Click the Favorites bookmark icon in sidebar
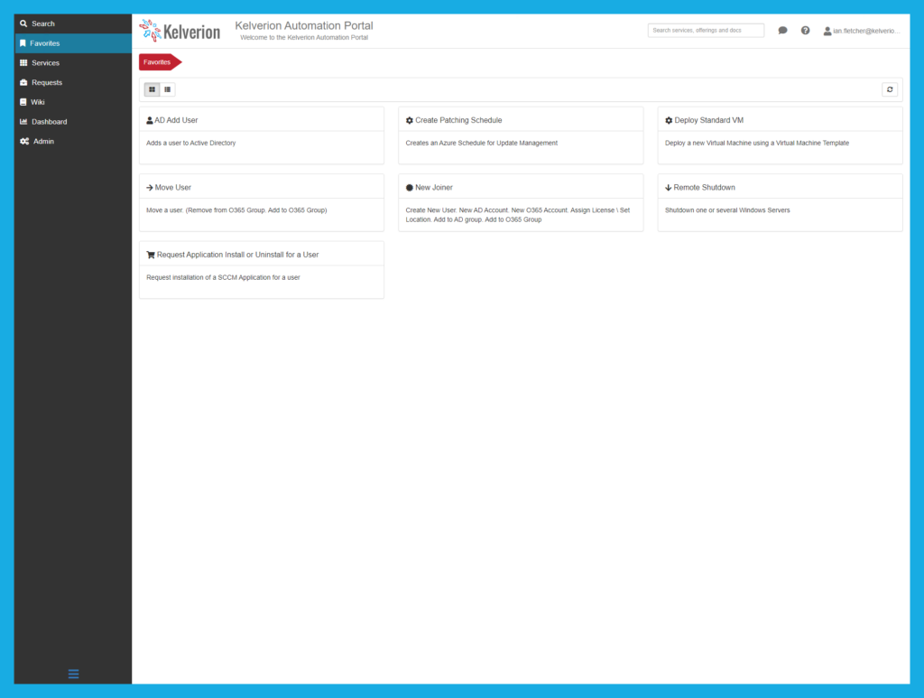924x698 pixels. [23, 43]
